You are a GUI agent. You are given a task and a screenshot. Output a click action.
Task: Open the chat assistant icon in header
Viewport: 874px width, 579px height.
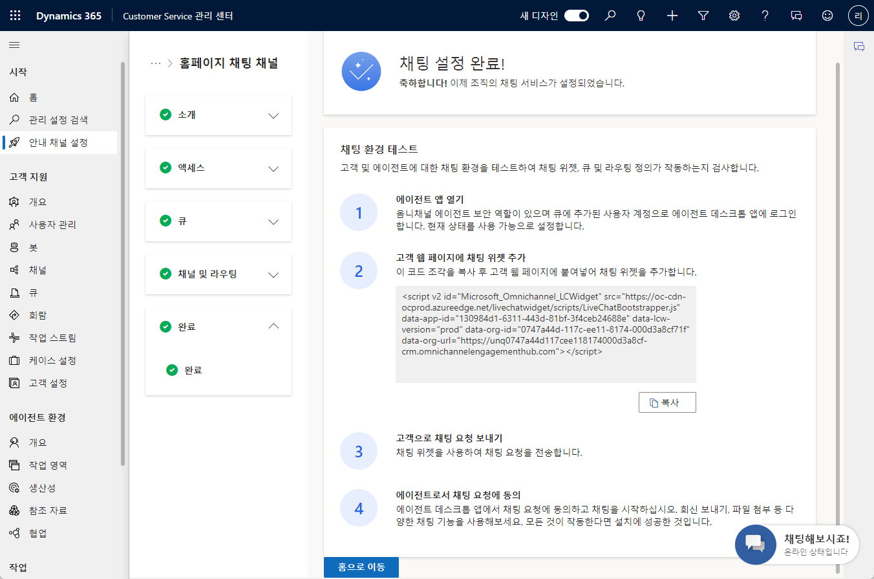point(796,16)
